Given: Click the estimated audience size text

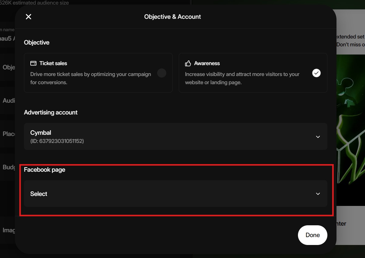Looking at the screenshot, I should 35,3.
